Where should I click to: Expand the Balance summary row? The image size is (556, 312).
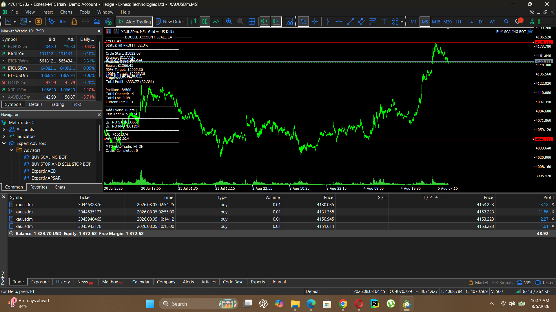[x=11, y=234]
